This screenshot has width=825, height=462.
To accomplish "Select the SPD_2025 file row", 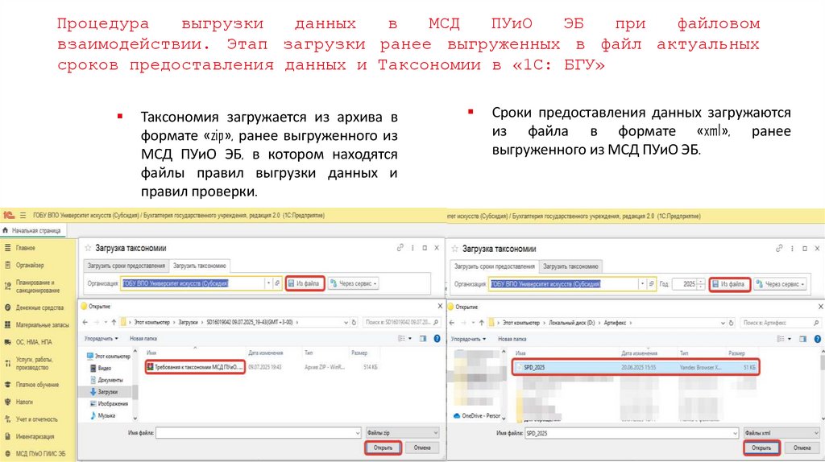I will pyautogui.click(x=636, y=367).
